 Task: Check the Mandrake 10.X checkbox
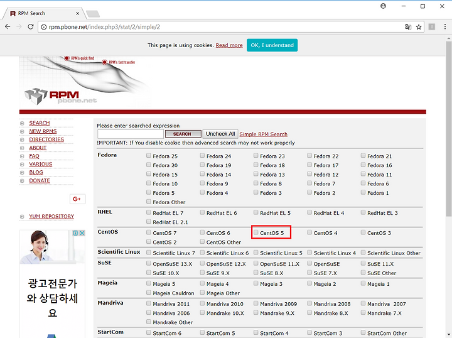pos(202,312)
